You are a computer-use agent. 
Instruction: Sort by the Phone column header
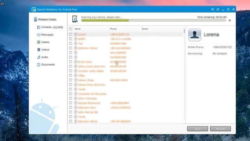point(113,29)
